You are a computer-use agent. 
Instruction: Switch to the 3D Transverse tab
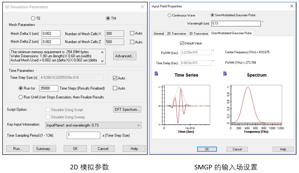[x=199, y=34]
